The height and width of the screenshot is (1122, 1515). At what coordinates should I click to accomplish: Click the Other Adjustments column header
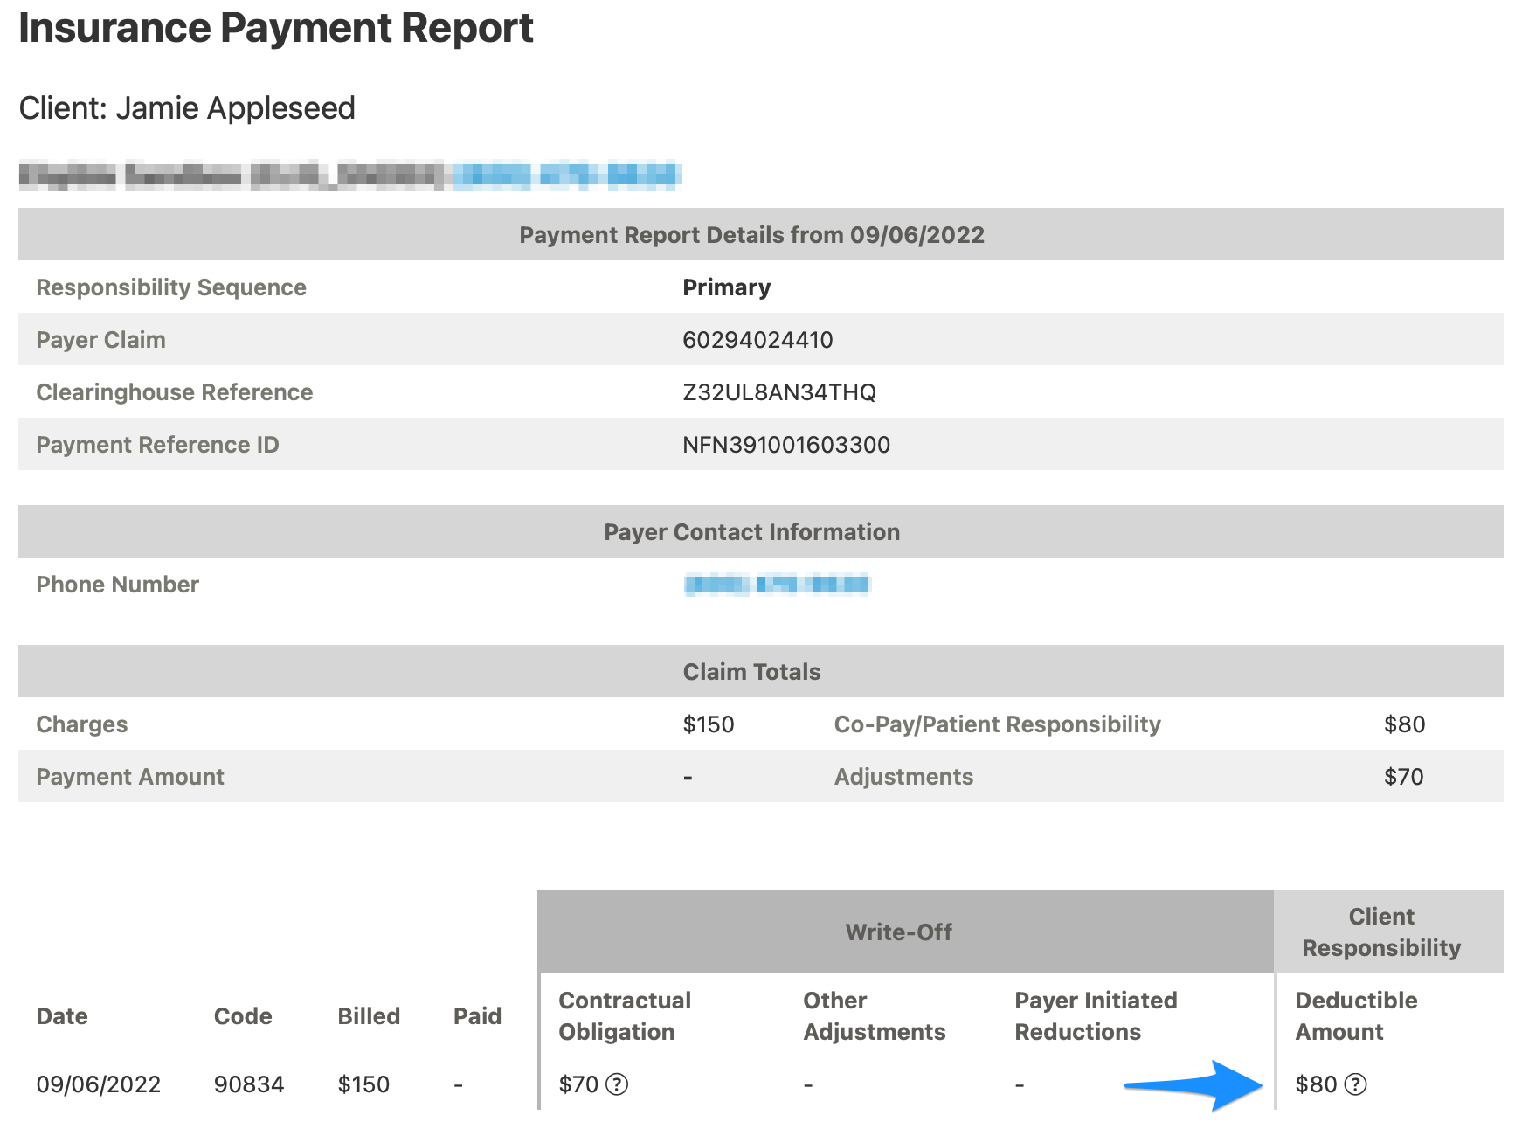pos(874,1016)
